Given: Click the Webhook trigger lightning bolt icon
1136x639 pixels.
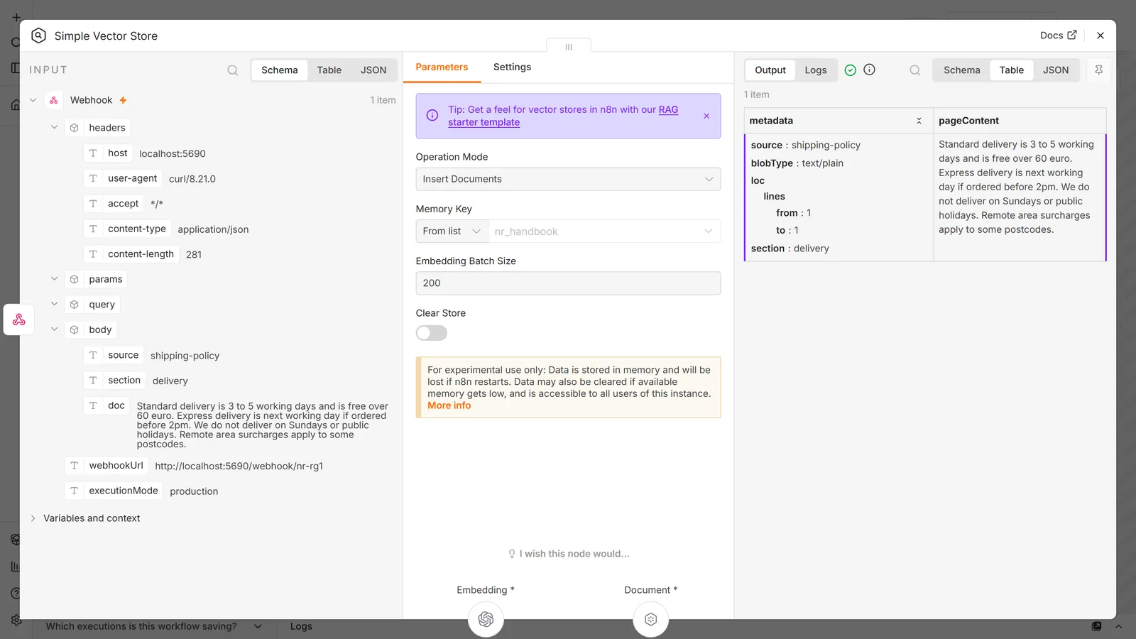Looking at the screenshot, I should tap(123, 100).
